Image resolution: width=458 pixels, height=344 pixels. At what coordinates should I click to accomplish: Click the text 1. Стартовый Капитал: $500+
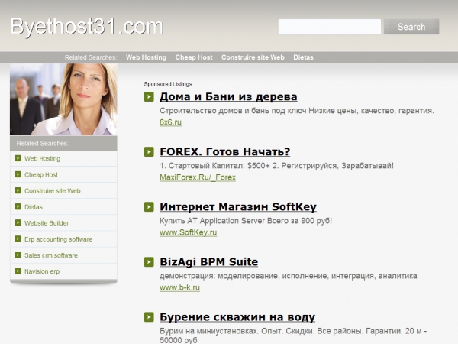[214, 166]
